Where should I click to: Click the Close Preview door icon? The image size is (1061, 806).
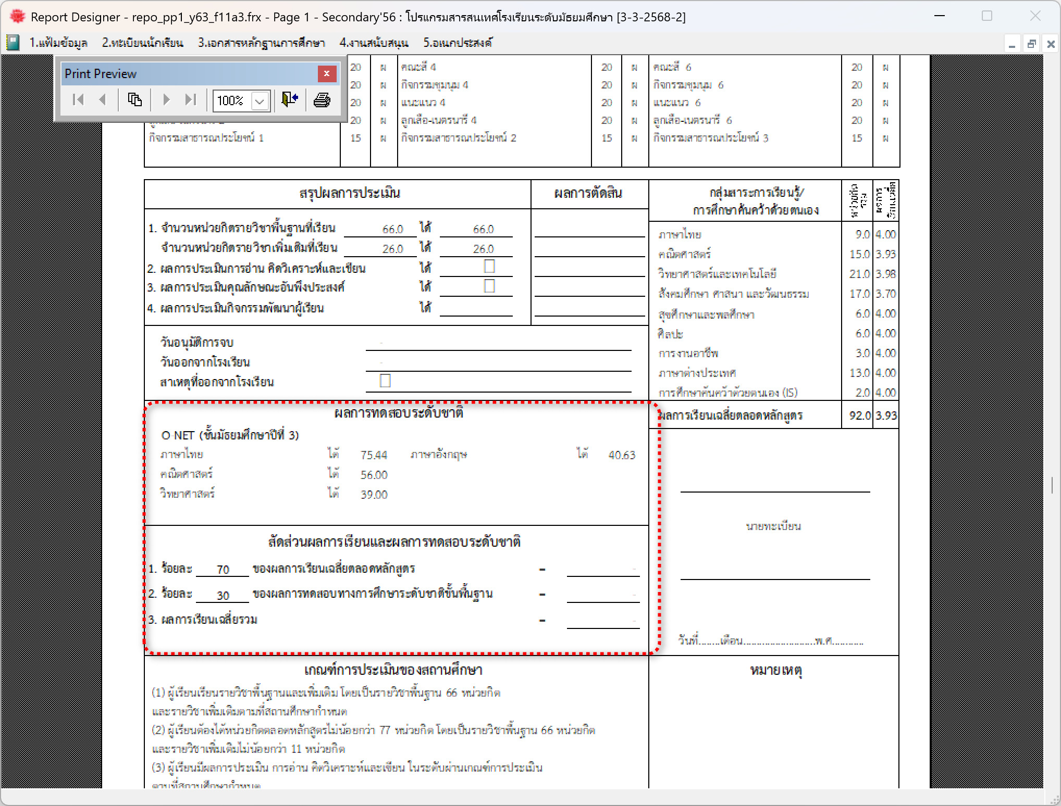289,99
